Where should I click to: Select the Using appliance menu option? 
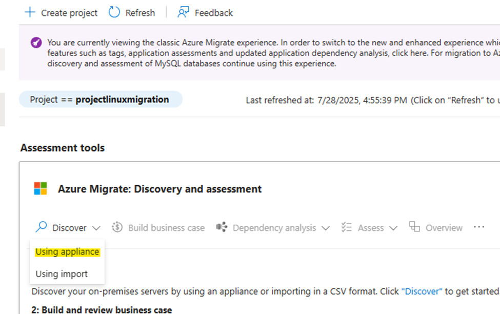point(67,252)
